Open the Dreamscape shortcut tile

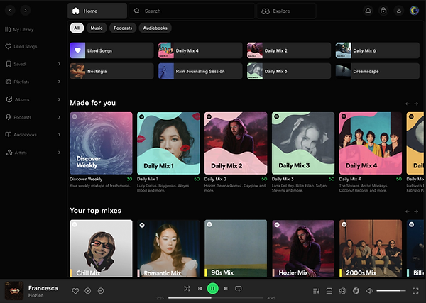[378, 71]
